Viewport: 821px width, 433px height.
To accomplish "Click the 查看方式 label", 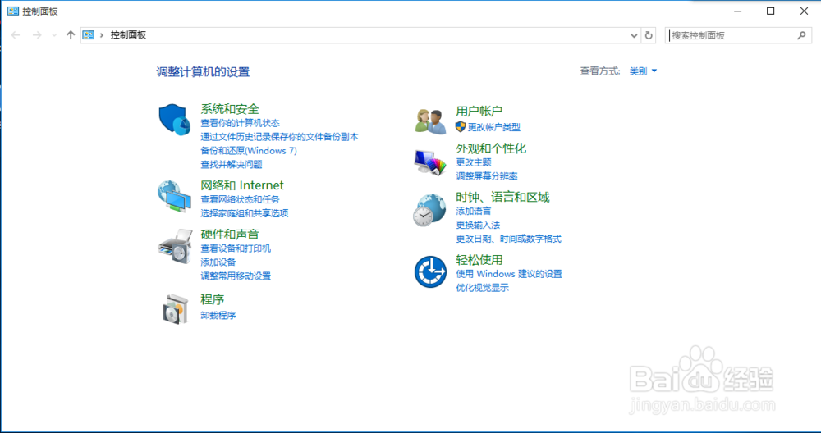I will (x=600, y=71).
